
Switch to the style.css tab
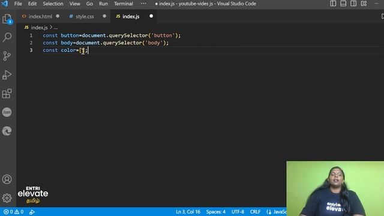coord(85,16)
